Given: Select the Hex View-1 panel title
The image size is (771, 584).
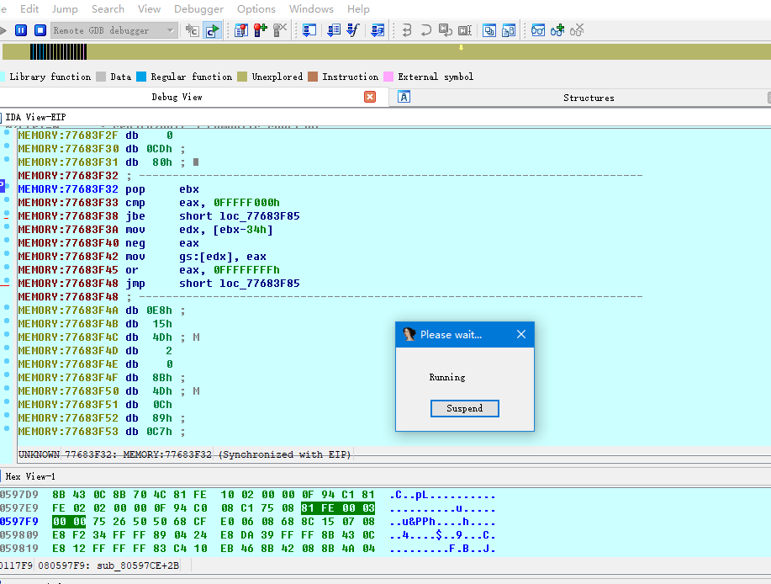Looking at the screenshot, I should 30,476.
